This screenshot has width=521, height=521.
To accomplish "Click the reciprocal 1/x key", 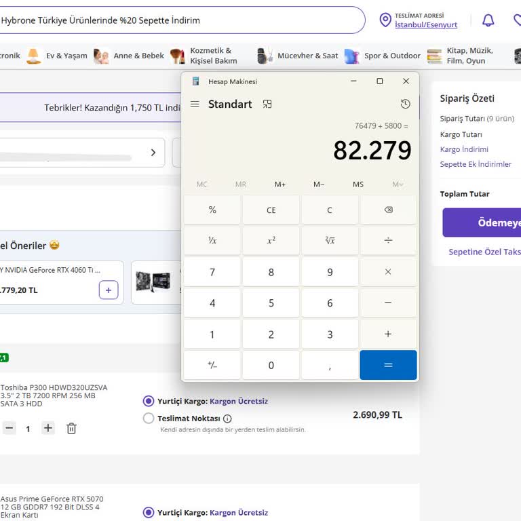I will point(212,240).
